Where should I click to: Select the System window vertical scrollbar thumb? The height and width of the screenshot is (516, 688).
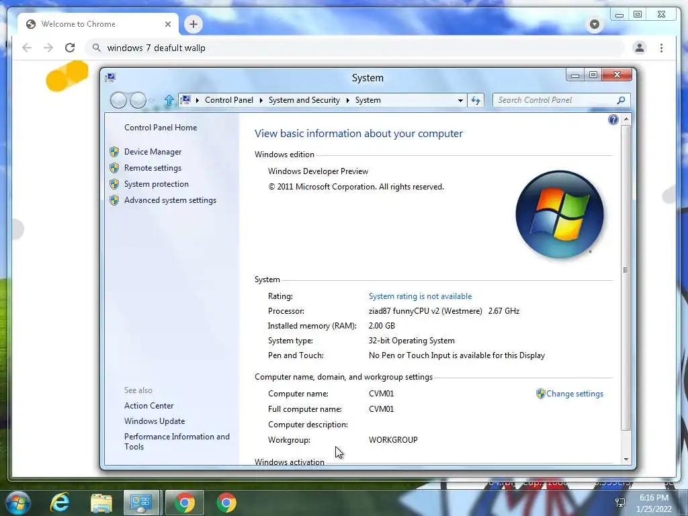[626, 277]
